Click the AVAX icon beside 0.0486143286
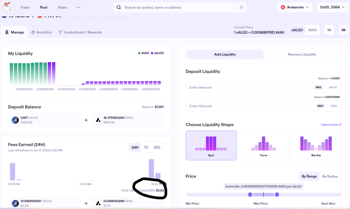 pyautogui.click(x=98, y=203)
